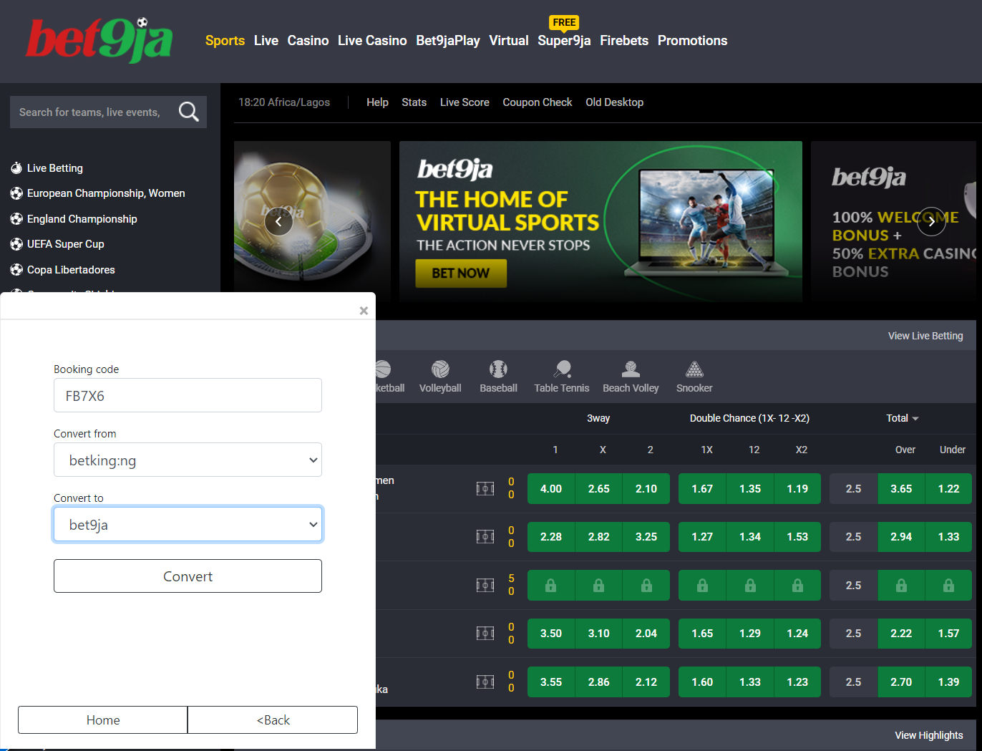Screen dimensions: 982x751
Task: Pick Under odds 1.57
Action: (x=948, y=634)
